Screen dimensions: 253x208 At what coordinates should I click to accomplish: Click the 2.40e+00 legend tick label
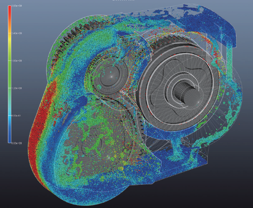(x=17, y=33)
